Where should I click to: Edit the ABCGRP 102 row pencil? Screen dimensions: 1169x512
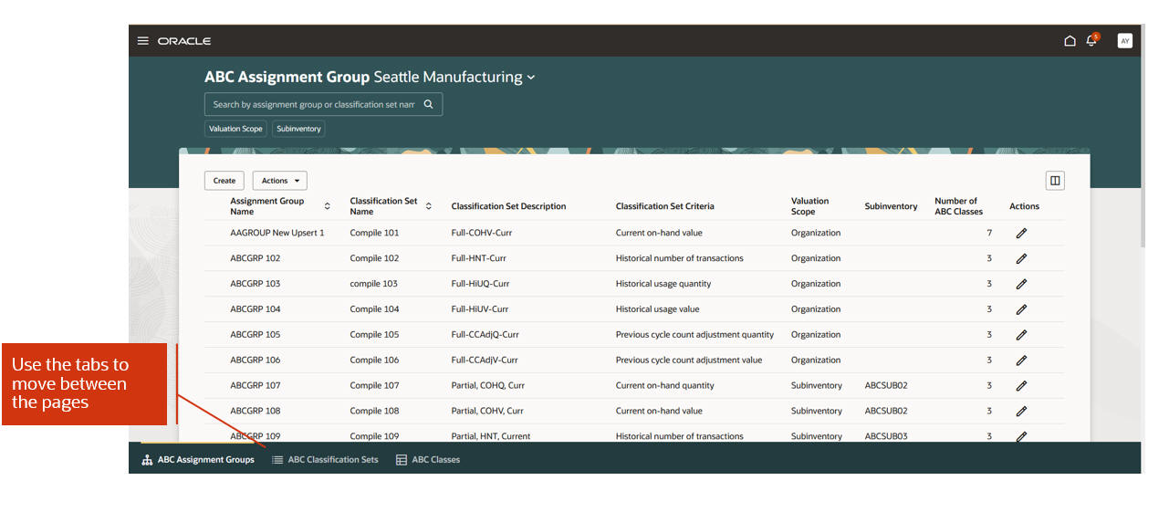point(1021,258)
